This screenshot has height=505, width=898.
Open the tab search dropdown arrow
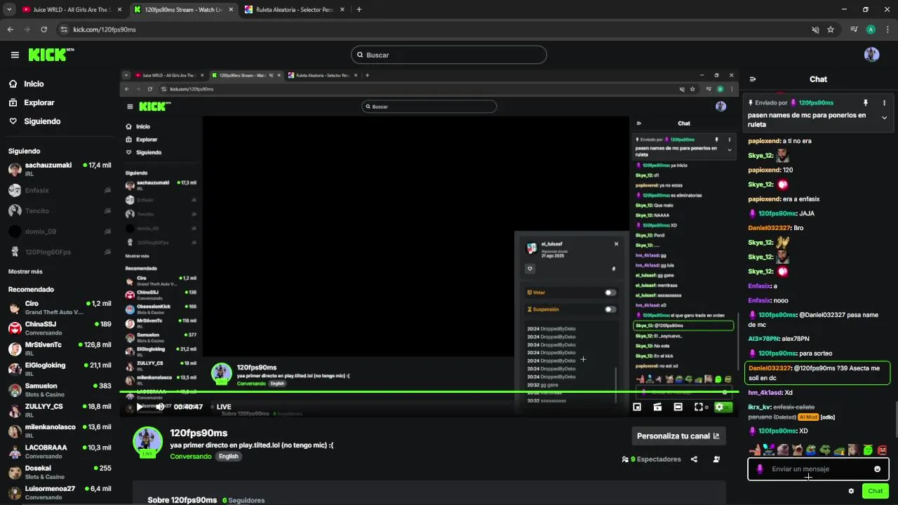[x=8, y=10]
